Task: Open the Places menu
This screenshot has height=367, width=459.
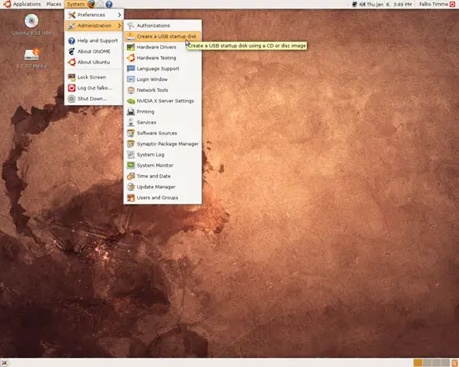Action: (53, 4)
